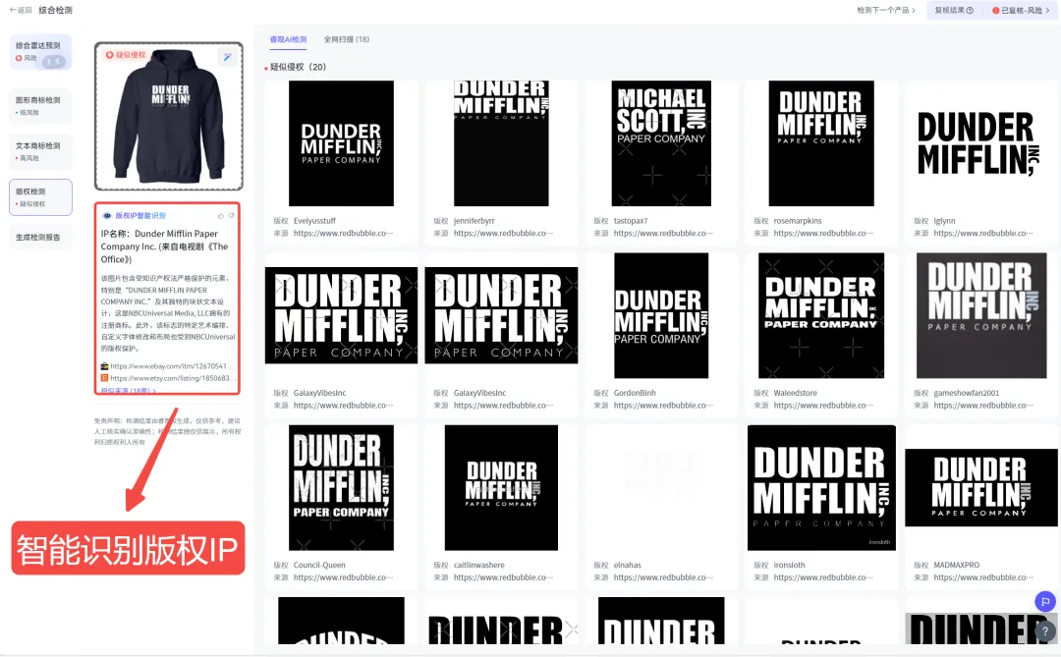
Task: Click the magic wand icon on hoodie image
Action: coord(227,57)
